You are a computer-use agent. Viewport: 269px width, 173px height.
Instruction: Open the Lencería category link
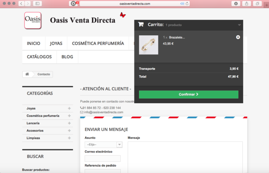point(33,123)
